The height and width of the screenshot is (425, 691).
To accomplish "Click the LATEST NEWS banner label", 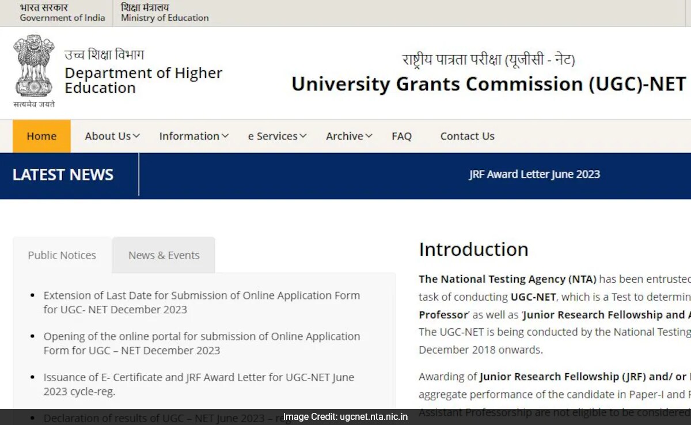I will pos(62,174).
